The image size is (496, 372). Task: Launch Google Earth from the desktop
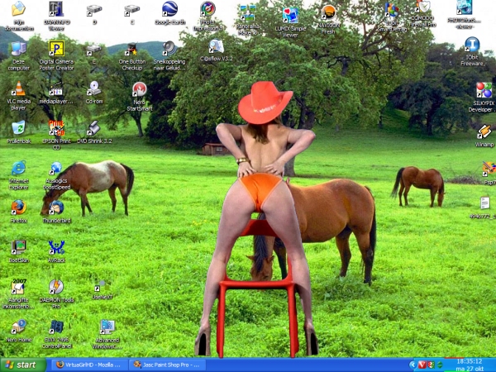point(169,9)
